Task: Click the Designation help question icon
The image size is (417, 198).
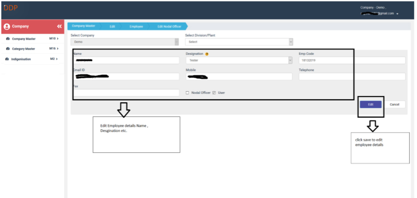Action: pos(207,54)
